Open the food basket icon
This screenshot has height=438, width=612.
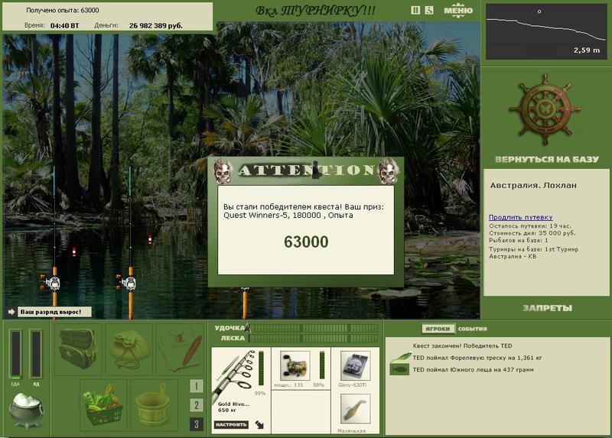[x=103, y=405]
